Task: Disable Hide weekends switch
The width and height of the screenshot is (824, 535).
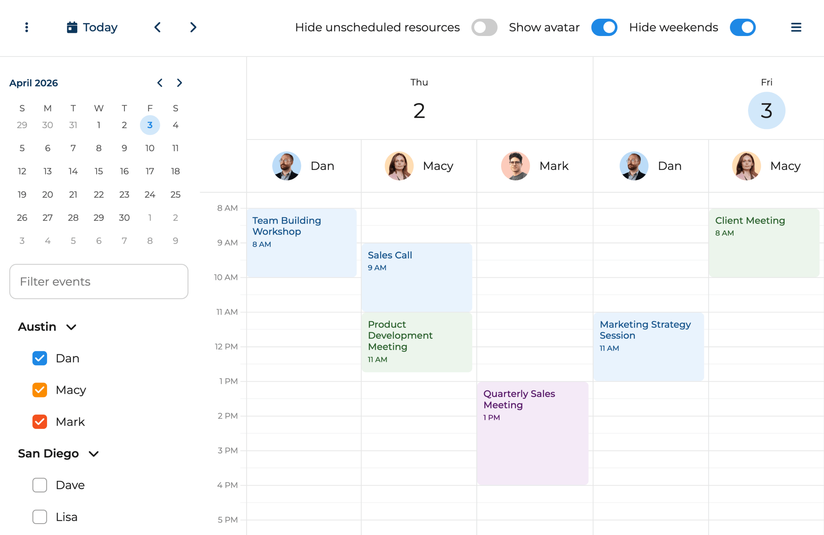Action: (742, 27)
